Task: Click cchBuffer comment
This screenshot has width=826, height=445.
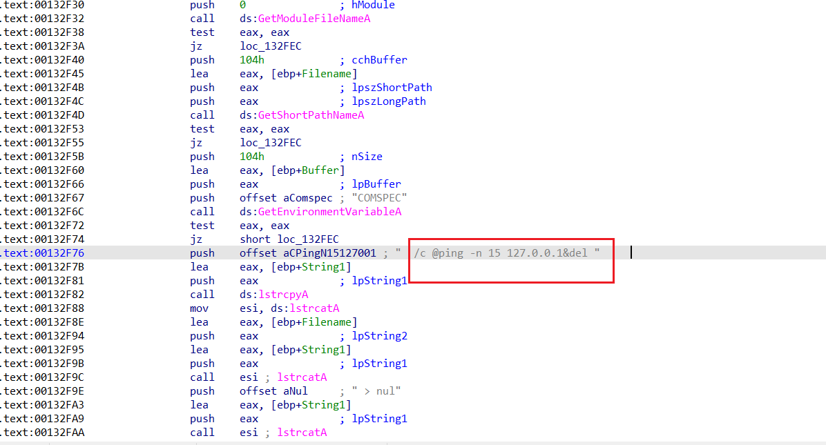Action: coord(379,60)
